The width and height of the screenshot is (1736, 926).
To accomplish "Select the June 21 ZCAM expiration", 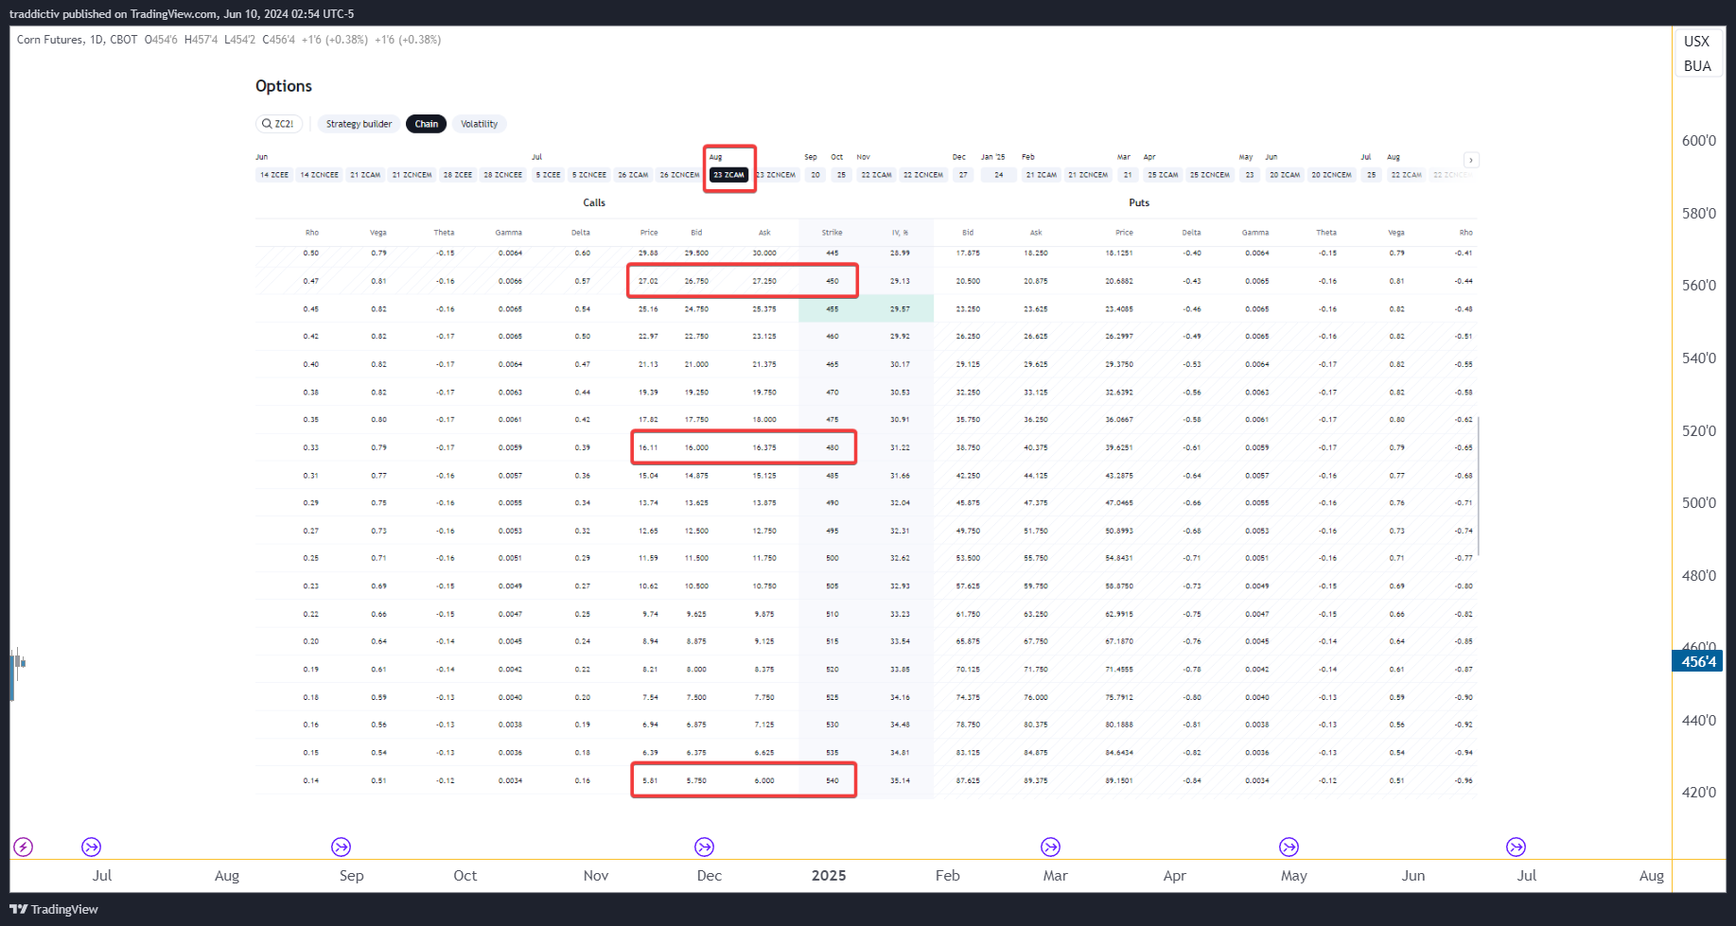I will (x=365, y=175).
